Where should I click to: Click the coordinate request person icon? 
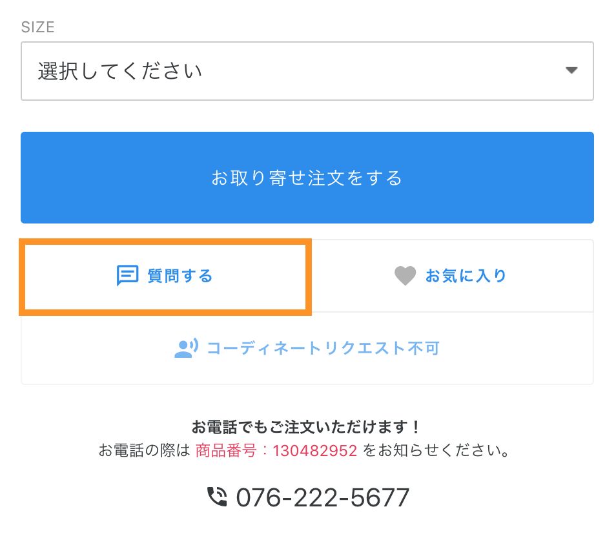tap(186, 348)
